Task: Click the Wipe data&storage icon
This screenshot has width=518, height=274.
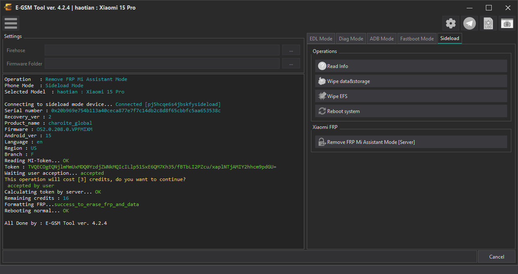Action: [x=322, y=81]
